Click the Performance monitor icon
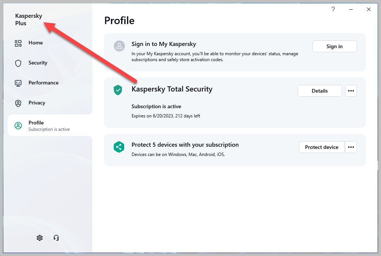The width and height of the screenshot is (381, 256). [x=18, y=83]
